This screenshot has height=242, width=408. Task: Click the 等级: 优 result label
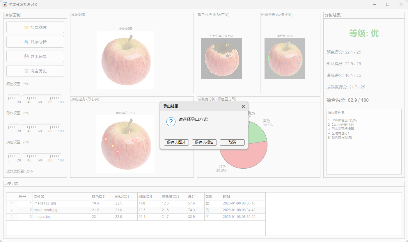pyautogui.click(x=364, y=33)
